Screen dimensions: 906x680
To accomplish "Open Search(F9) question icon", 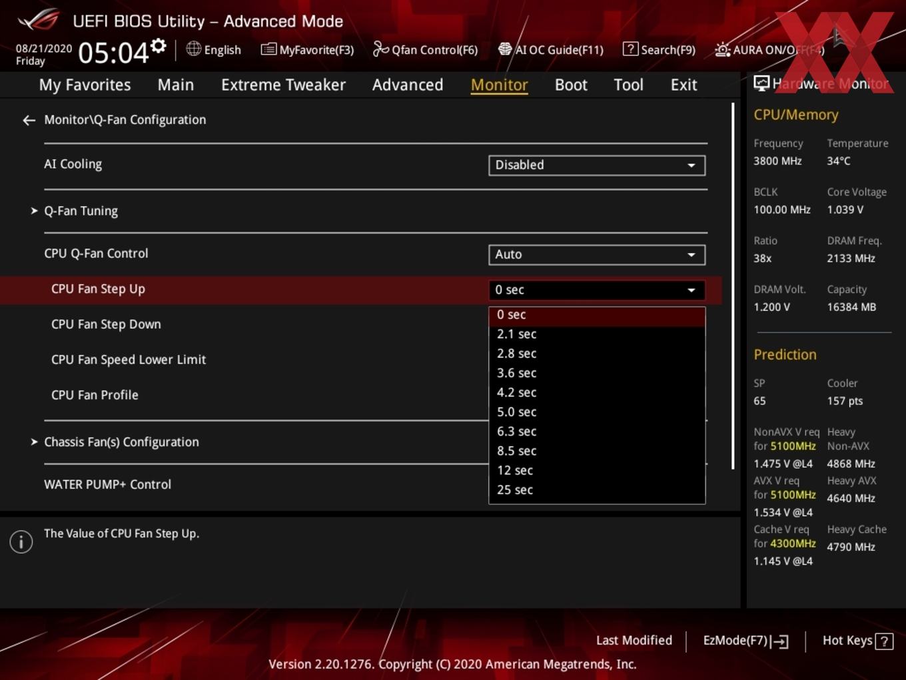I will [x=630, y=49].
